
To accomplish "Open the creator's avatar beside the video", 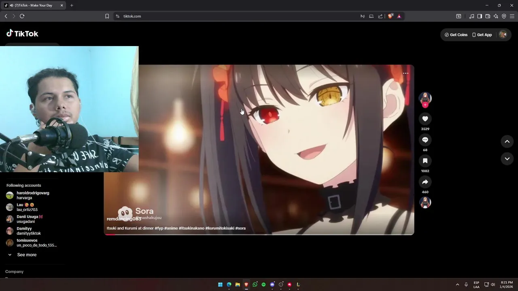I will coord(425,98).
